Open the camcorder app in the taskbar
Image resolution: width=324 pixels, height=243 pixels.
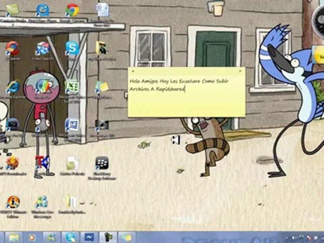pos(108,238)
